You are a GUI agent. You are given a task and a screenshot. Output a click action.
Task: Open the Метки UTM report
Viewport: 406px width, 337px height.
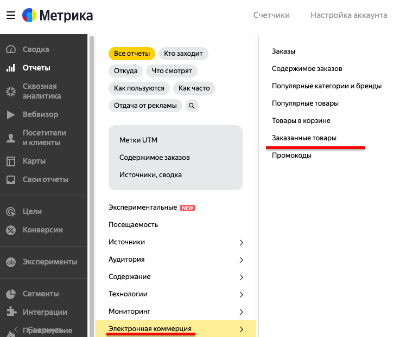pyautogui.click(x=138, y=140)
